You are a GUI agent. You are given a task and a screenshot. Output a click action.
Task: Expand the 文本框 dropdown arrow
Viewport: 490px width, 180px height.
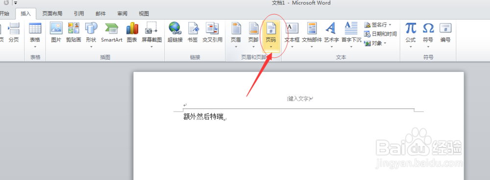292,47
